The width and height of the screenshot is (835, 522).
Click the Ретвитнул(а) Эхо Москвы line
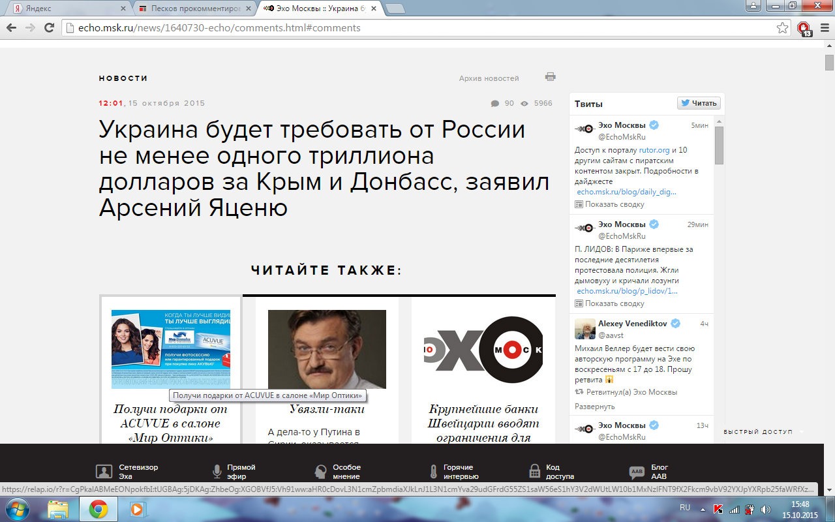point(626,392)
